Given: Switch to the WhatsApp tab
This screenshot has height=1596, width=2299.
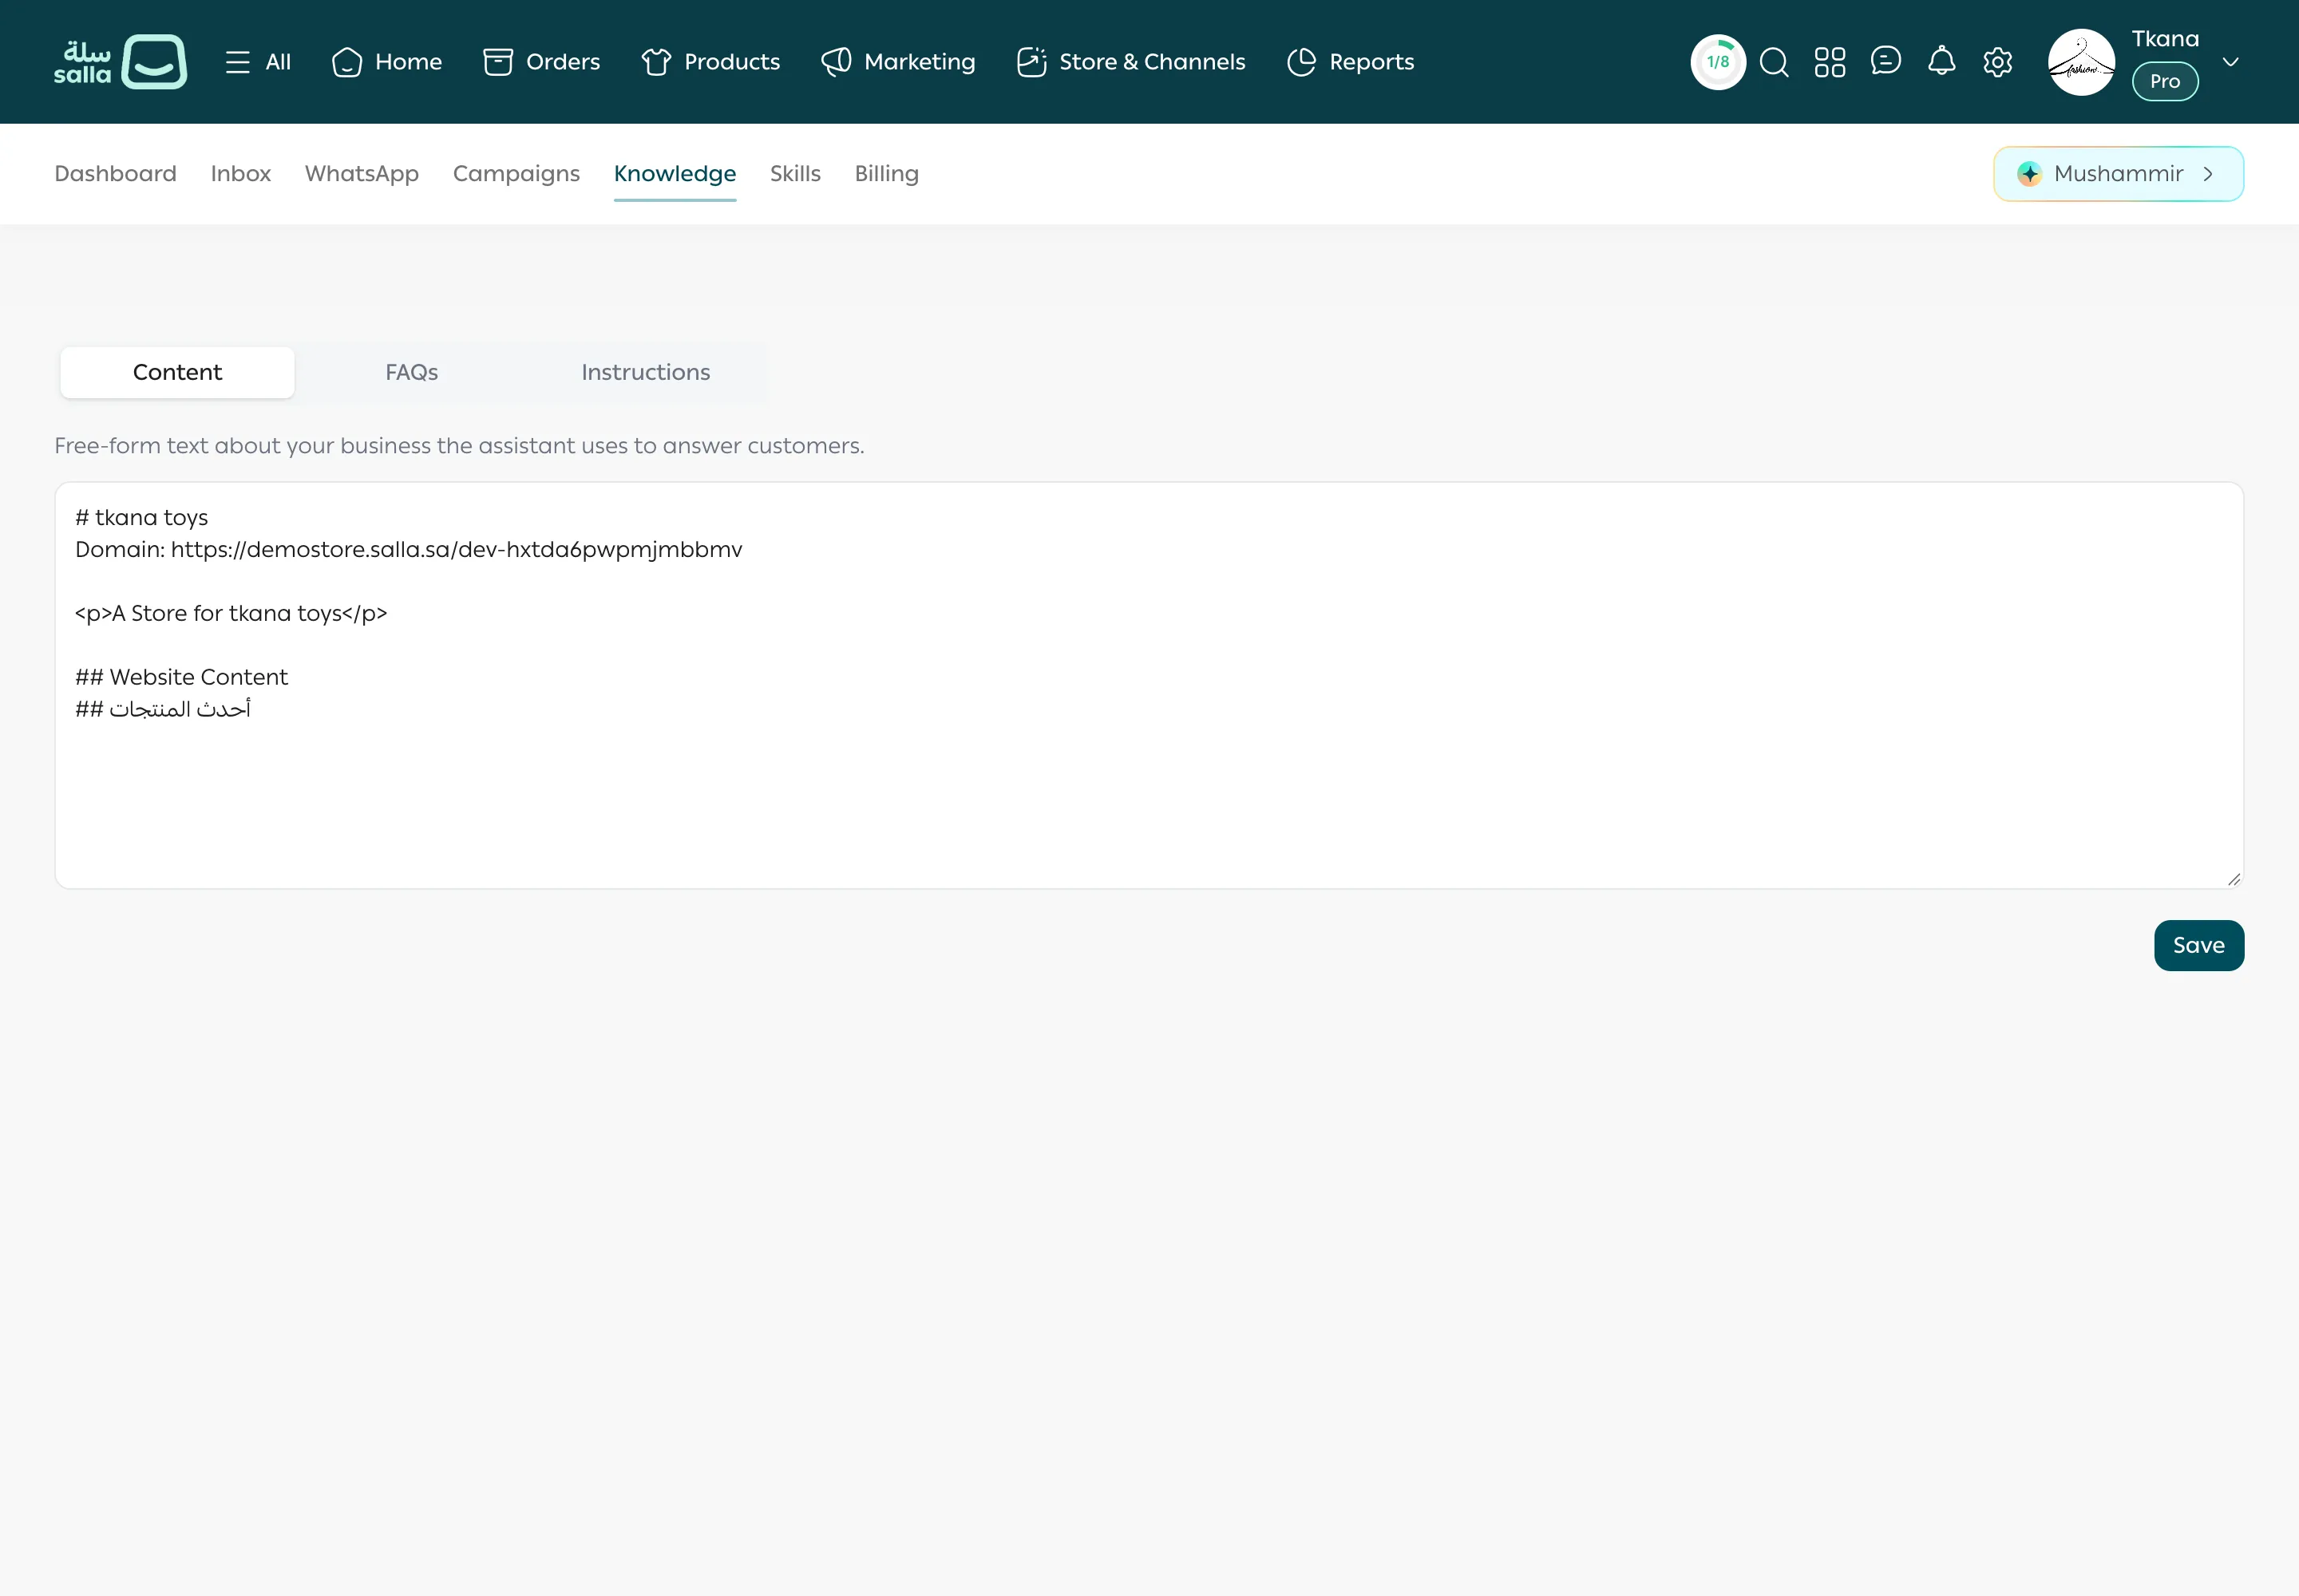Looking at the screenshot, I should coord(361,174).
